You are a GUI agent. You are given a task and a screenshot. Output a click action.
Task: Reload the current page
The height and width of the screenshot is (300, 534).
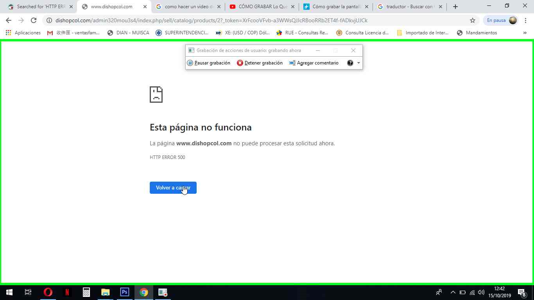click(x=34, y=20)
